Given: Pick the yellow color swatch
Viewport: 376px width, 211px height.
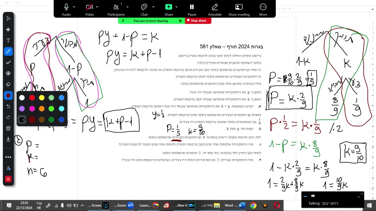Looking at the screenshot, I should [42, 98].
